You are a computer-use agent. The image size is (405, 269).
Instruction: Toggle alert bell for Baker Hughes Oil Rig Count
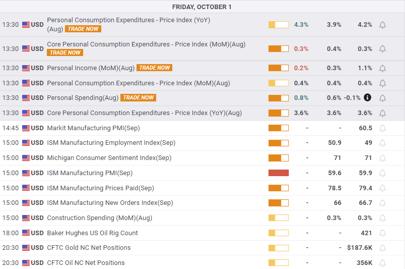point(382,233)
